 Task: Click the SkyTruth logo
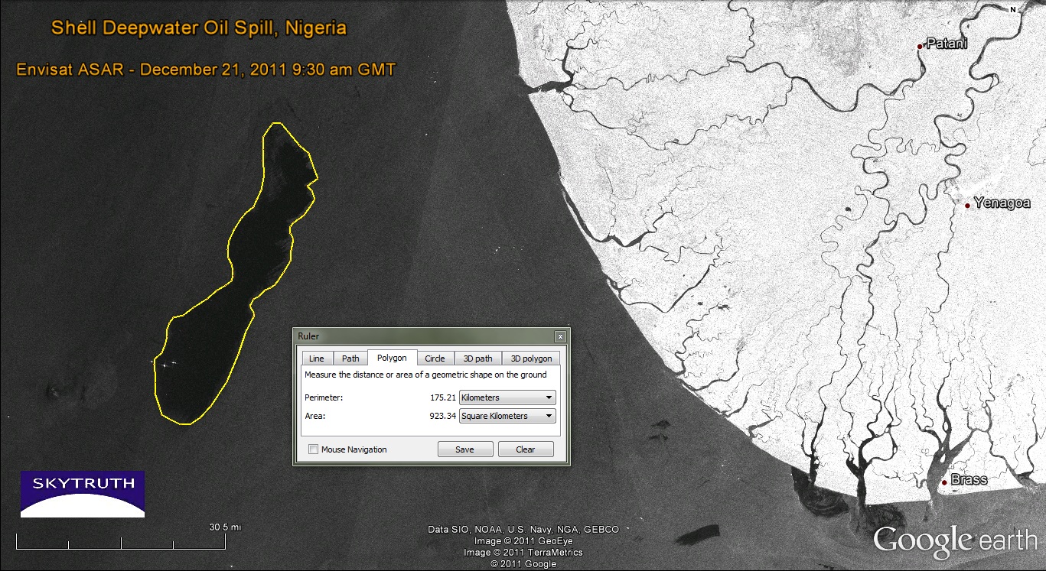[83, 495]
